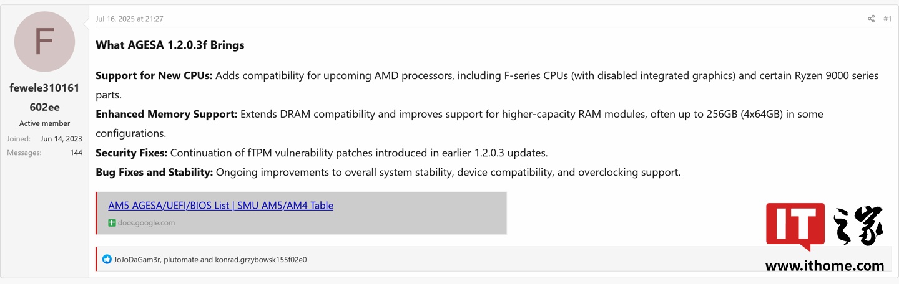Screen dimensions: 899x284
Task: Click the docs.google.com domain text
Action: pyautogui.click(x=146, y=223)
